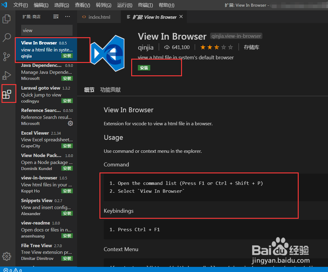Click the clear extensions search results icon
The height and width of the screenshot is (272, 328).
(x=56, y=17)
